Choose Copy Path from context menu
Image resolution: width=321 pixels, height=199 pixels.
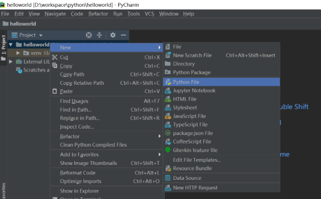coord(106,74)
